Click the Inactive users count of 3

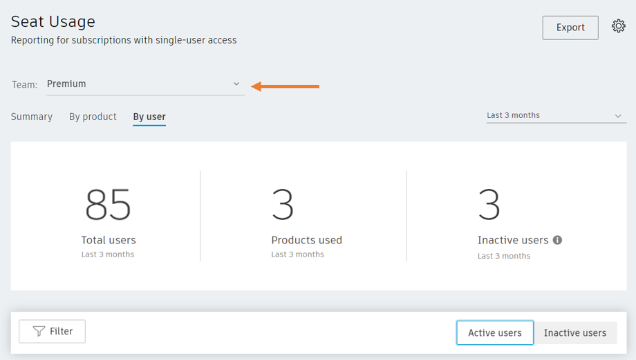pyautogui.click(x=489, y=205)
